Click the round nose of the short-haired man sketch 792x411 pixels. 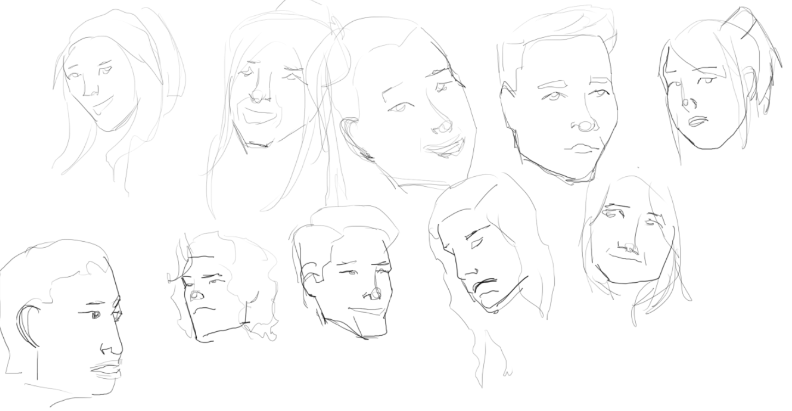(x=585, y=127)
